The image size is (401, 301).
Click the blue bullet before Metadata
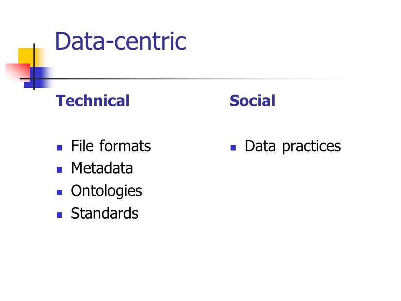[x=59, y=170]
